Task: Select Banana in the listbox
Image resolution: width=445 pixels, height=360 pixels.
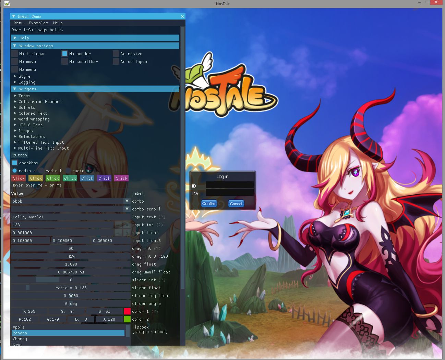Action: pos(68,333)
